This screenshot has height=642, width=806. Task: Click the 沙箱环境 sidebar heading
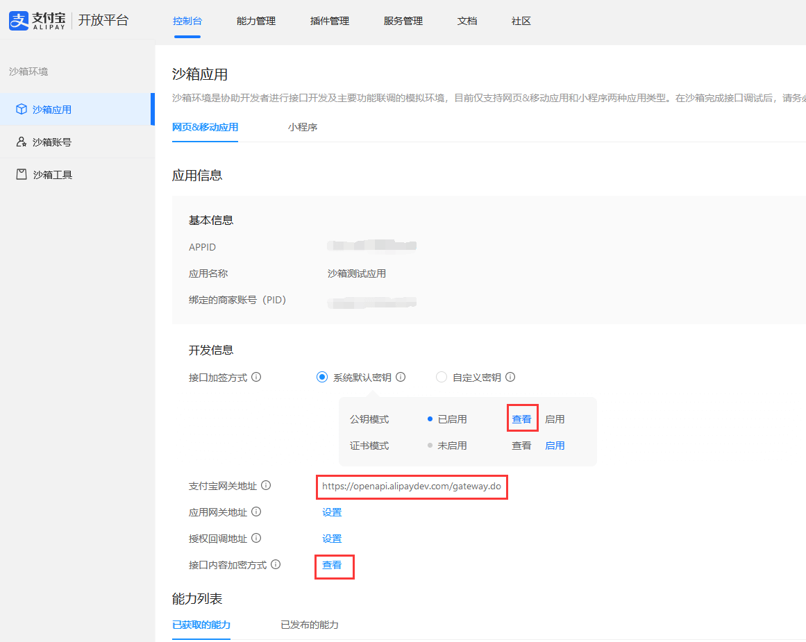[28, 71]
